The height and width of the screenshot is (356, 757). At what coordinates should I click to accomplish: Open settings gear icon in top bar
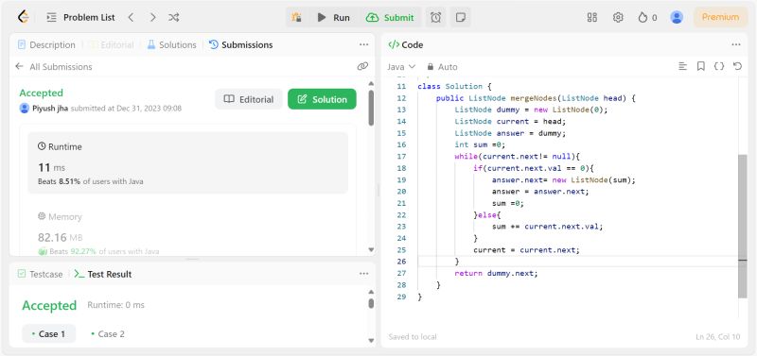point(618,17)
